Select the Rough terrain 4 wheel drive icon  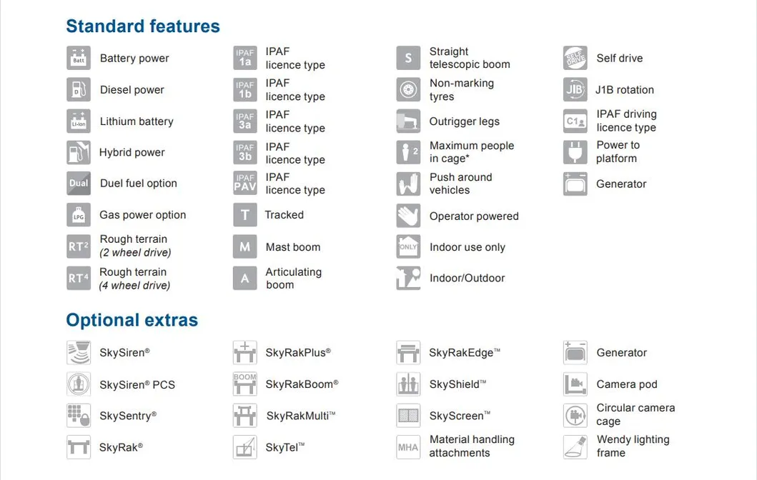pyautogui.click(x=79, y=279)
